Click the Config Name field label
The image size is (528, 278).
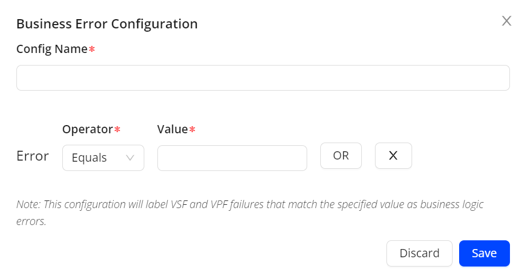point(52,49)
